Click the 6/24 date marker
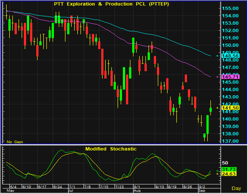 (57, 187)
